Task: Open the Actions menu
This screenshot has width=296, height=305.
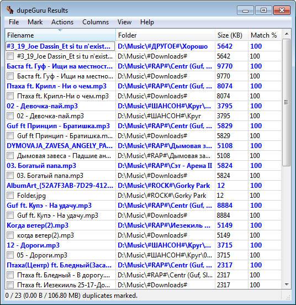Action: 62,22
